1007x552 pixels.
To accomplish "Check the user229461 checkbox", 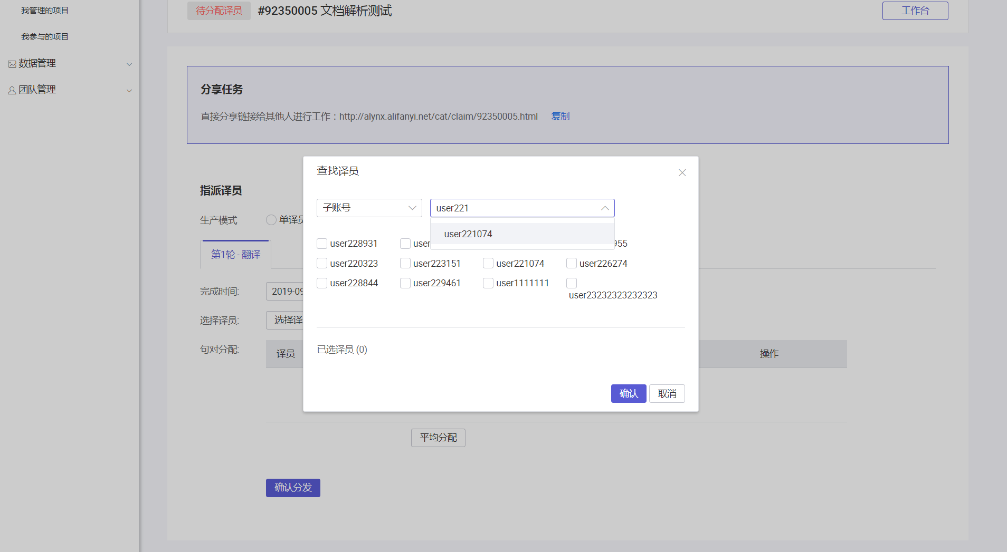I will tap(405, 283).
